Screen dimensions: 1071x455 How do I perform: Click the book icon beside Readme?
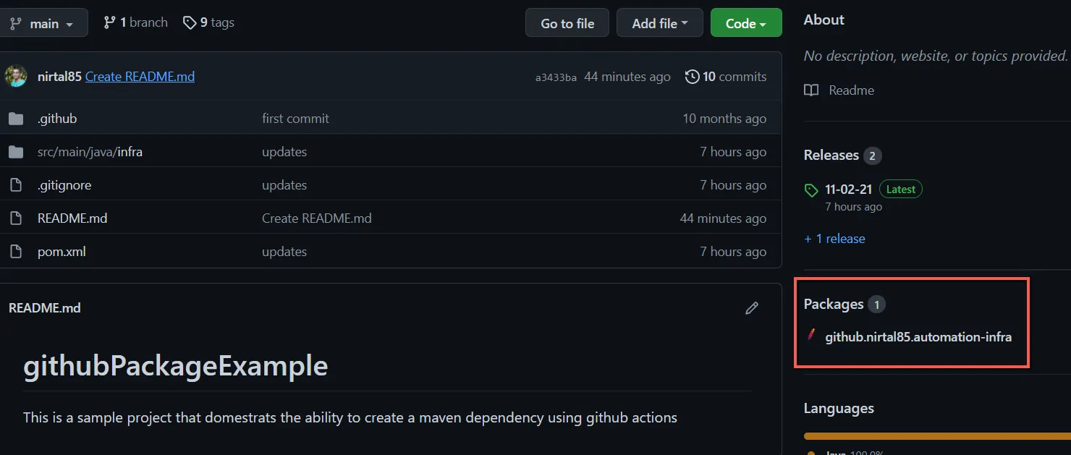coord(811,90)
